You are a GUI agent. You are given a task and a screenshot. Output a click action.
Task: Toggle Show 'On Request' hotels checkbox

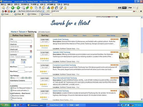(x=11, y=88)
